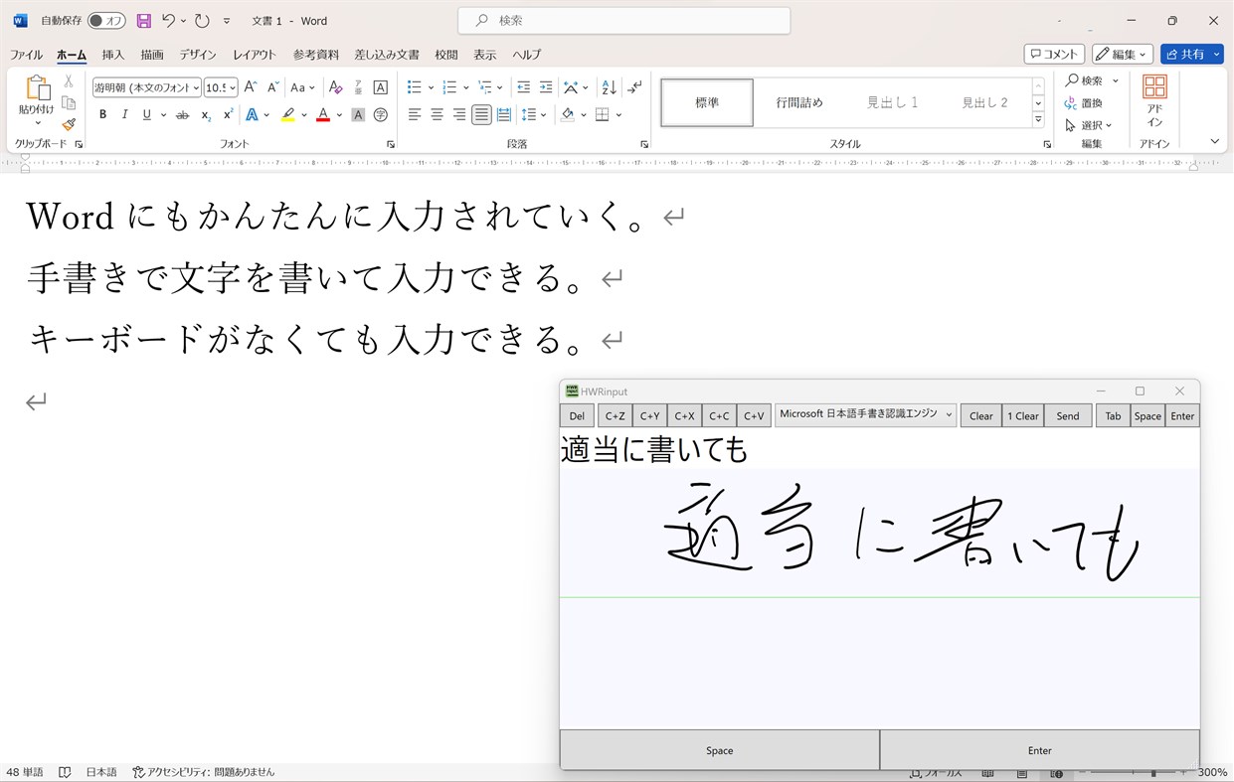Viewport: 1234px width, 782px height.
Task: Click the cut scissors icon
Action: point(69,81)
